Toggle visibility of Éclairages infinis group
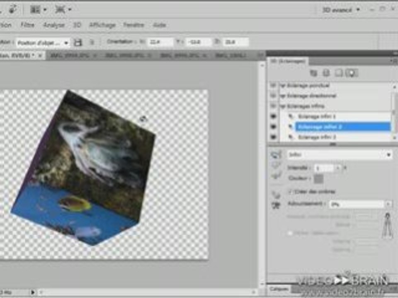 pos(273,106)
